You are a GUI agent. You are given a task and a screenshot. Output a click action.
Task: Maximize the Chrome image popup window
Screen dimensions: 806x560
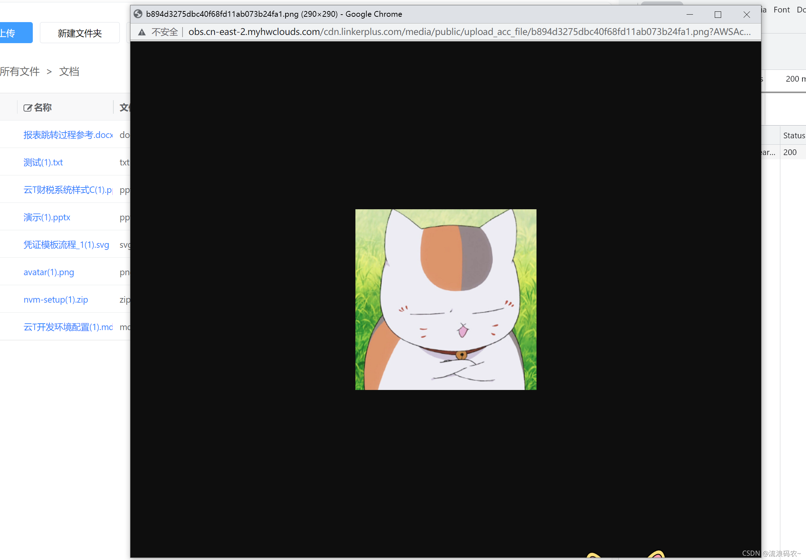coord(718,14)
